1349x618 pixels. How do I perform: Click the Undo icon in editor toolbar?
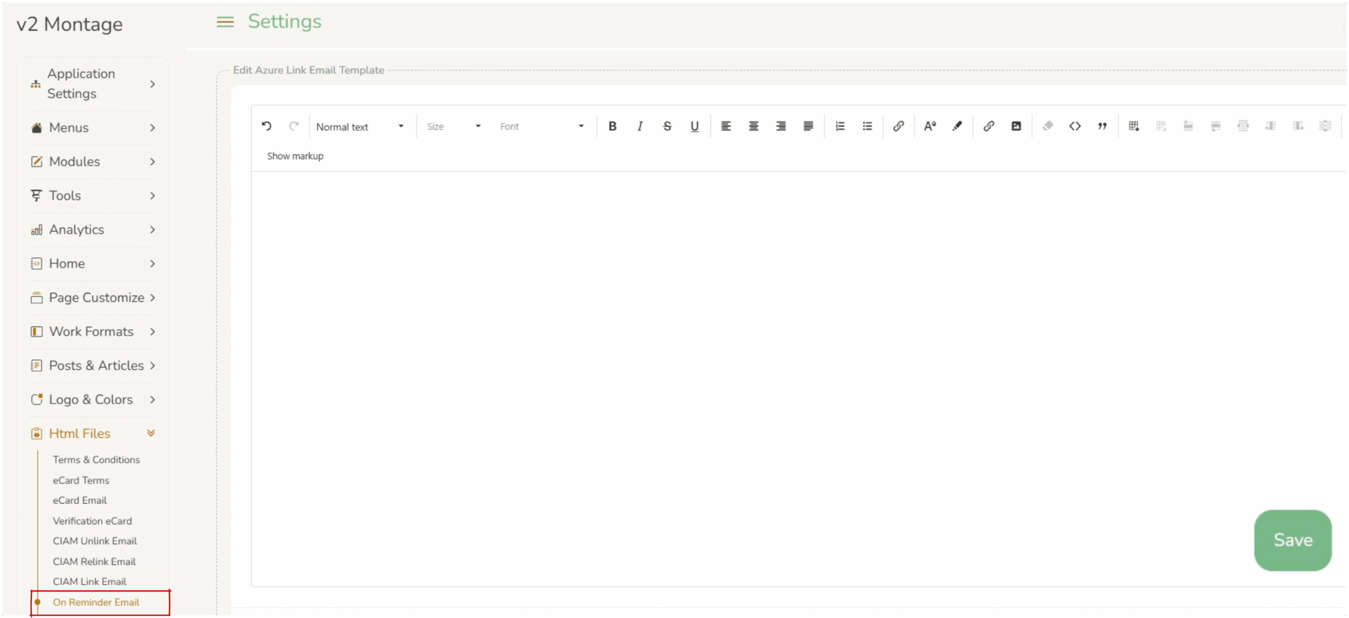[267, 126]
